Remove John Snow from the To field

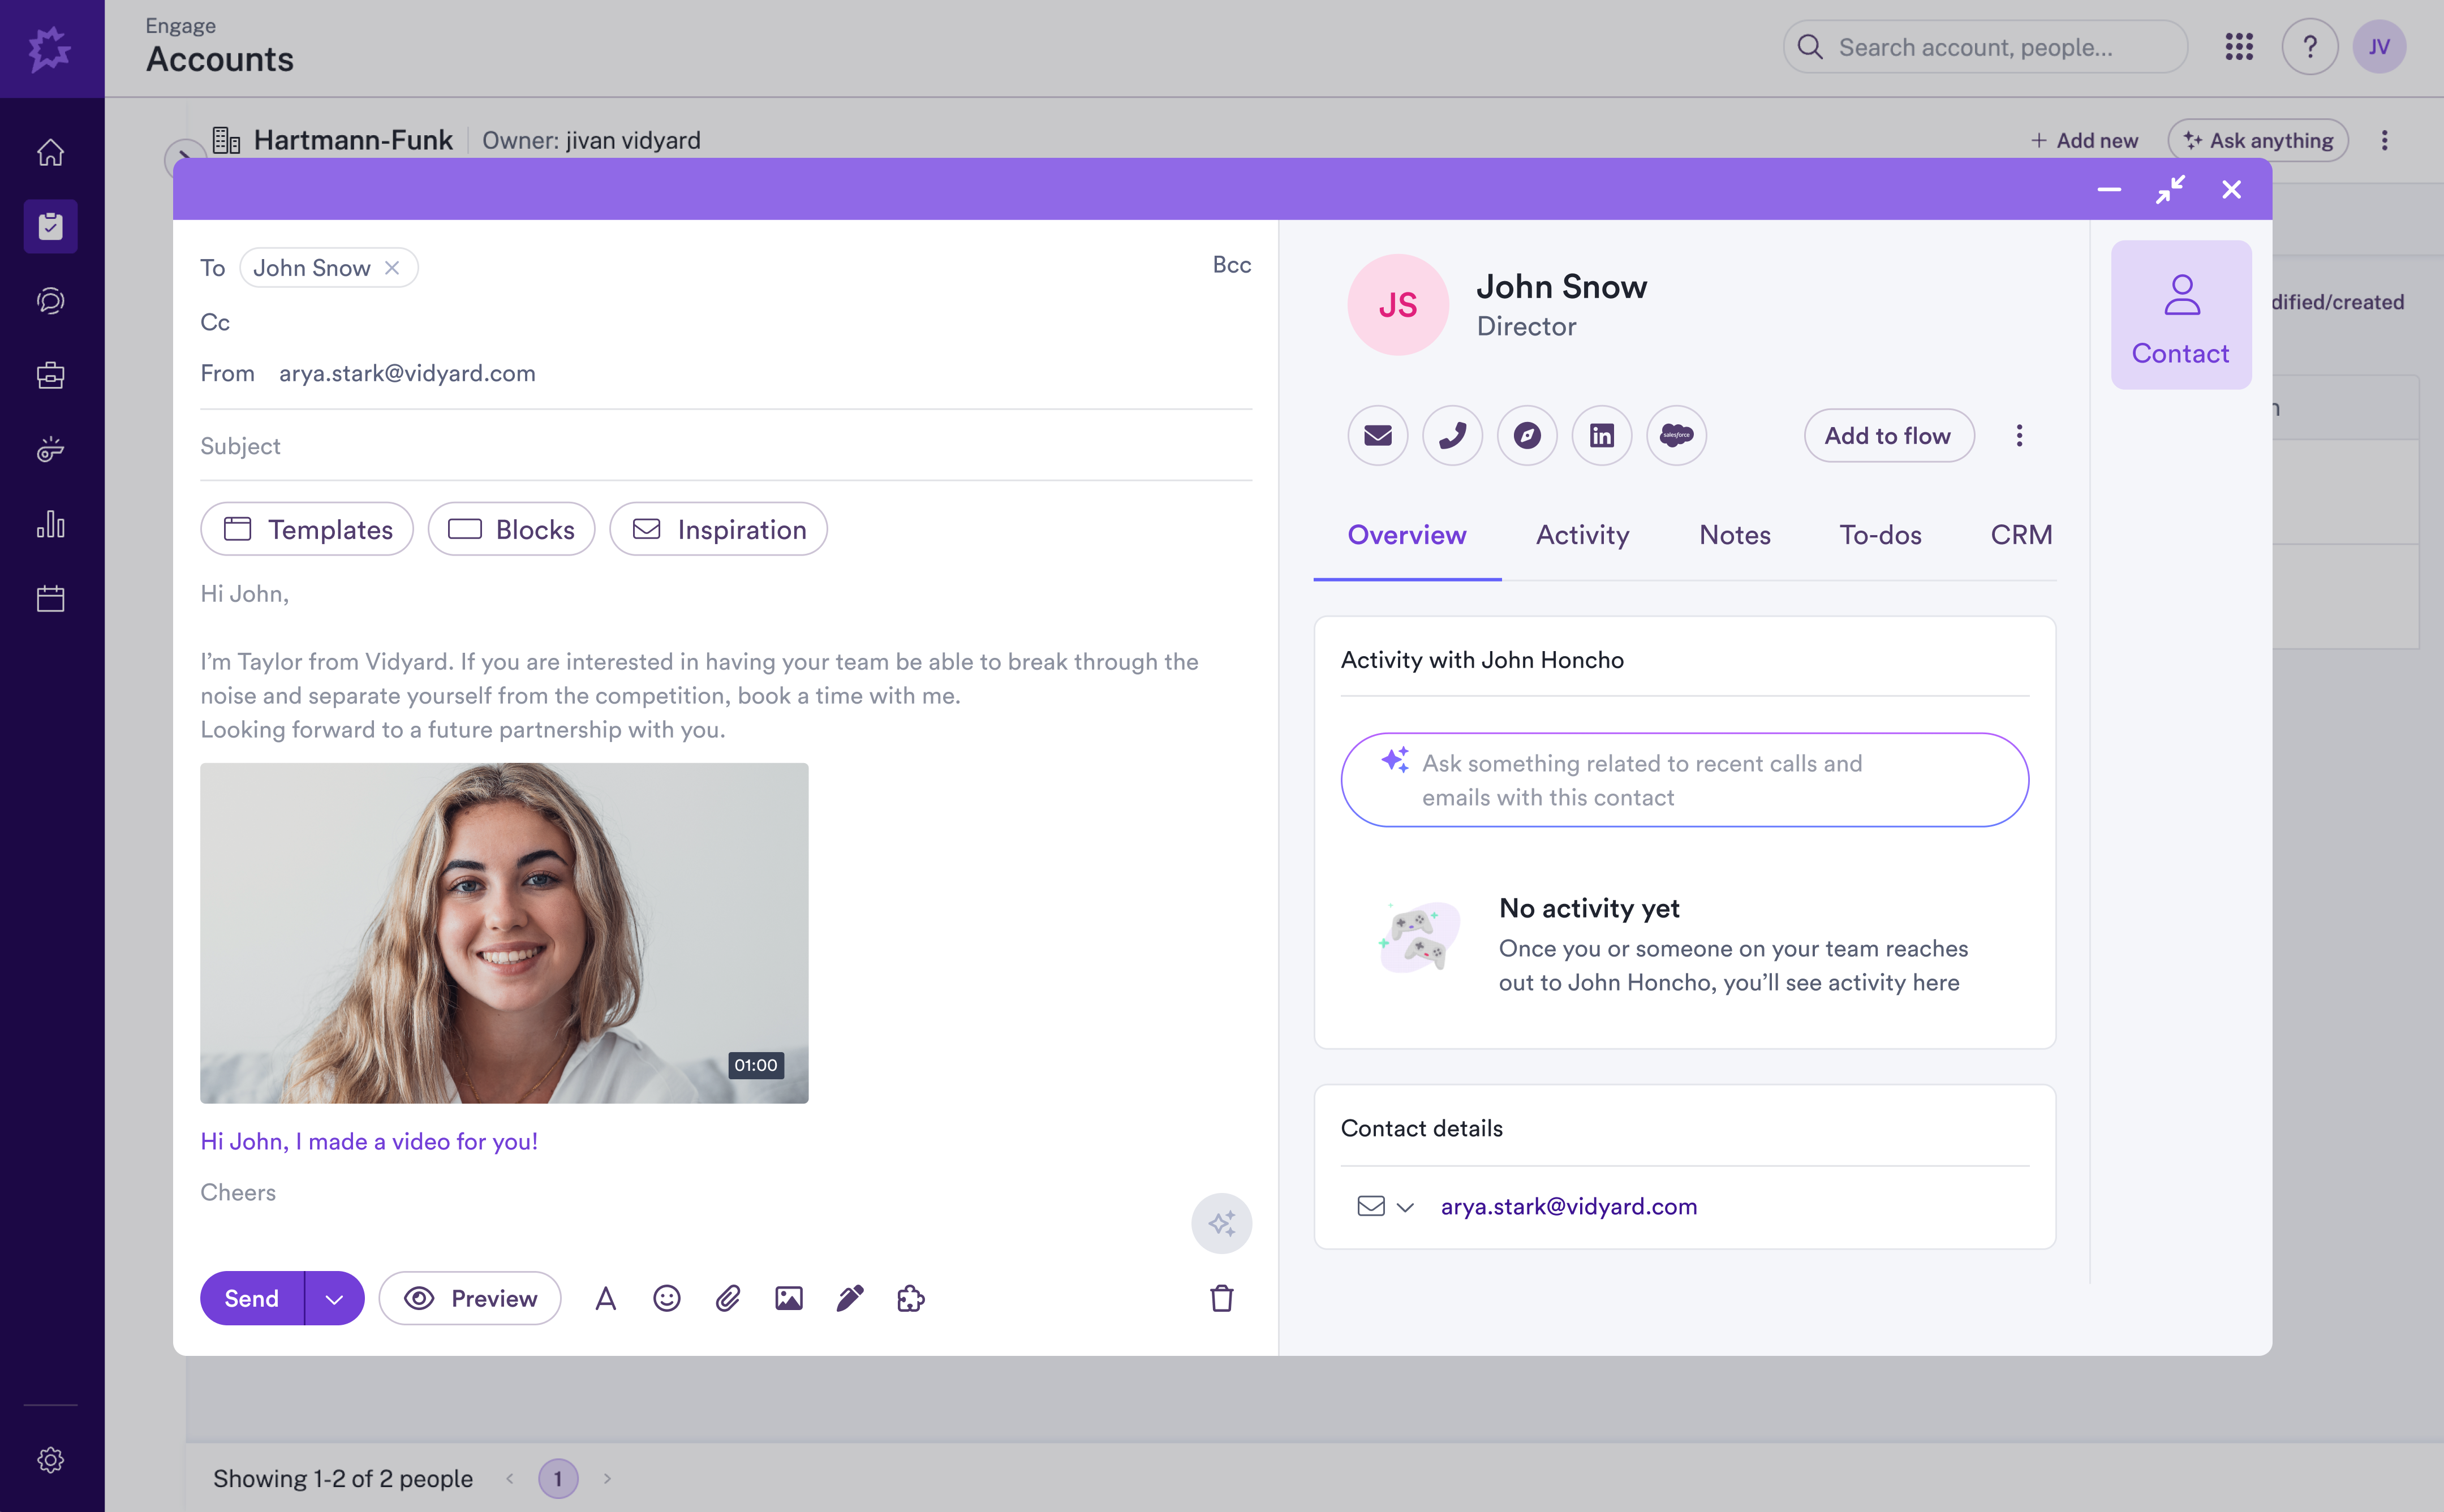coord(392,268)
